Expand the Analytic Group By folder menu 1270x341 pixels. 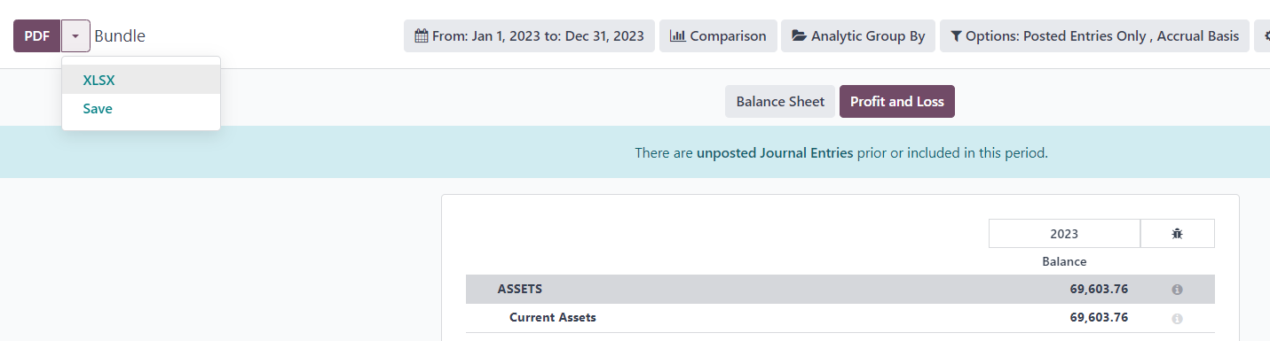(x=858, y=36)
